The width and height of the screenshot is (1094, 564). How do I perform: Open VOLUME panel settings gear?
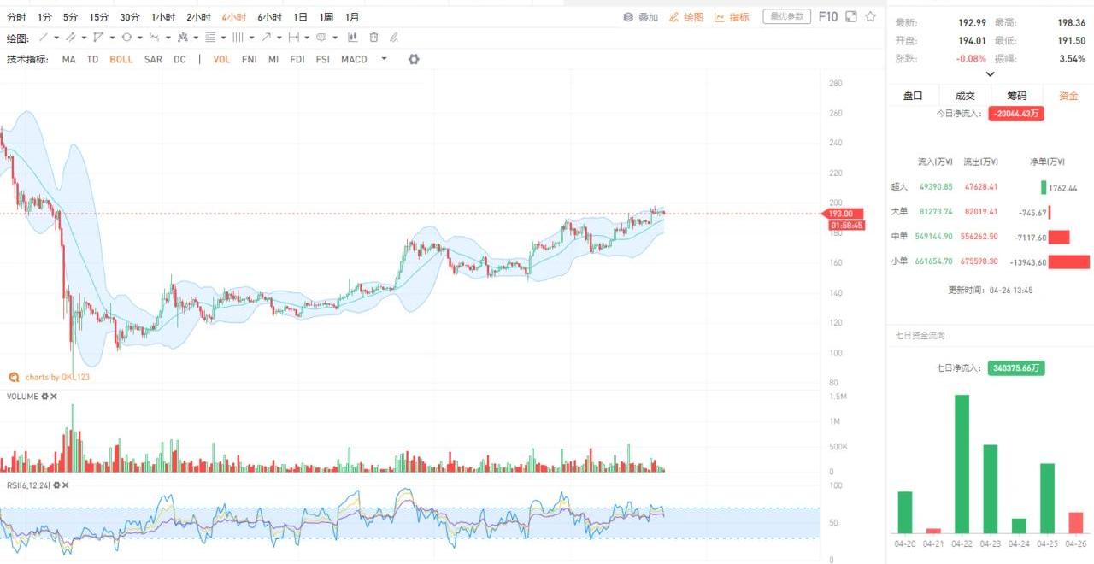click(44, 397)
